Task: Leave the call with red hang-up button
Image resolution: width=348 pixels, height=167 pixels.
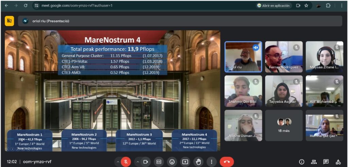Action: click(x=227, y=162)
